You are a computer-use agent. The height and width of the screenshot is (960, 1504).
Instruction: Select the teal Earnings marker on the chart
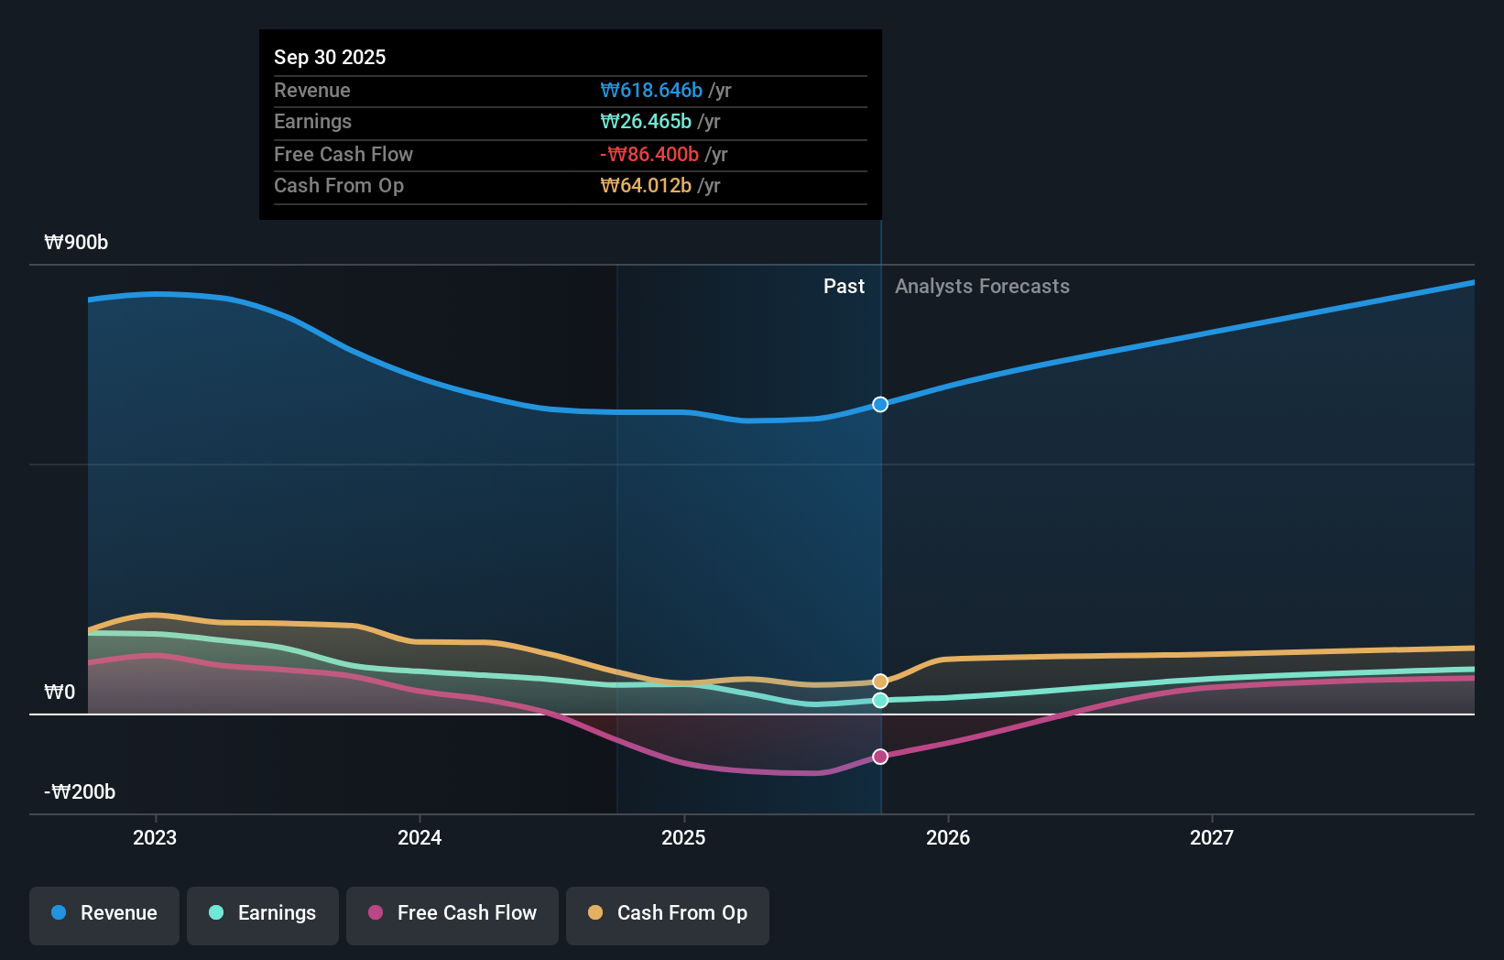880,701
